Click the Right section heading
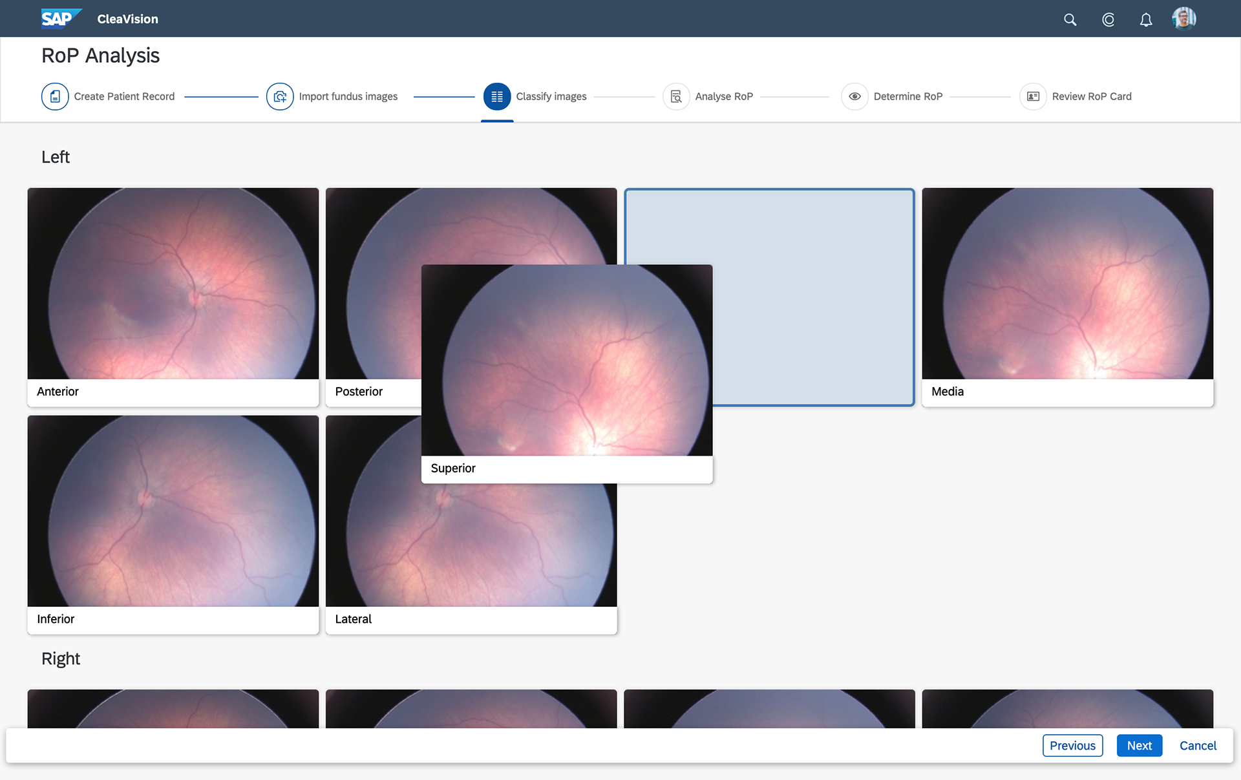The width and height of the screenshot is (1241, 780). point(61,659)
